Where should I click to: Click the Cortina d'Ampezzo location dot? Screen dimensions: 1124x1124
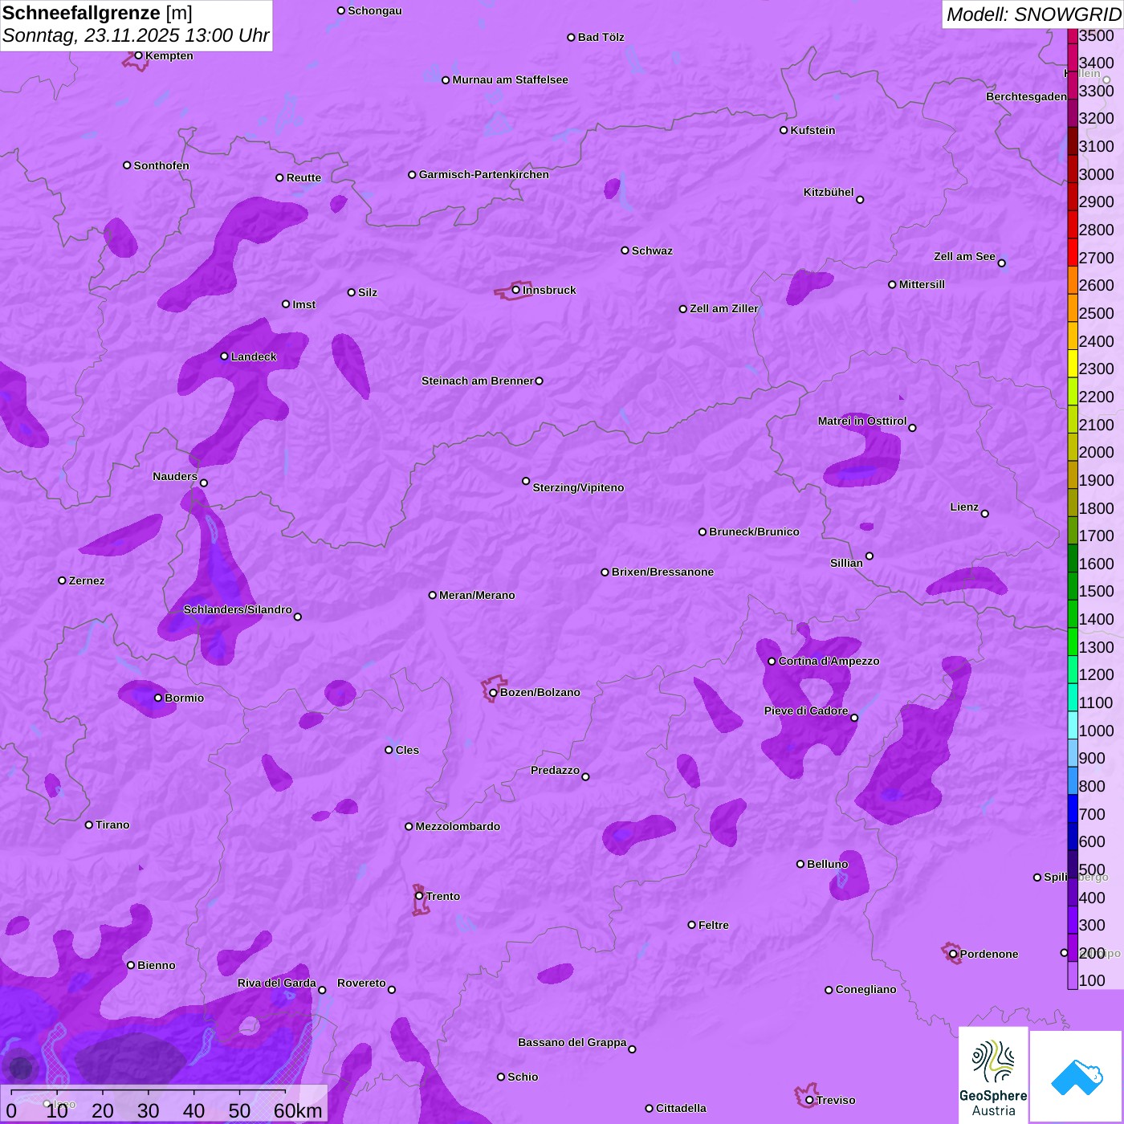coord(772,662)
